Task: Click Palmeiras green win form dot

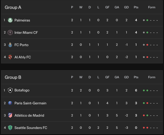Action: [147, 20]
